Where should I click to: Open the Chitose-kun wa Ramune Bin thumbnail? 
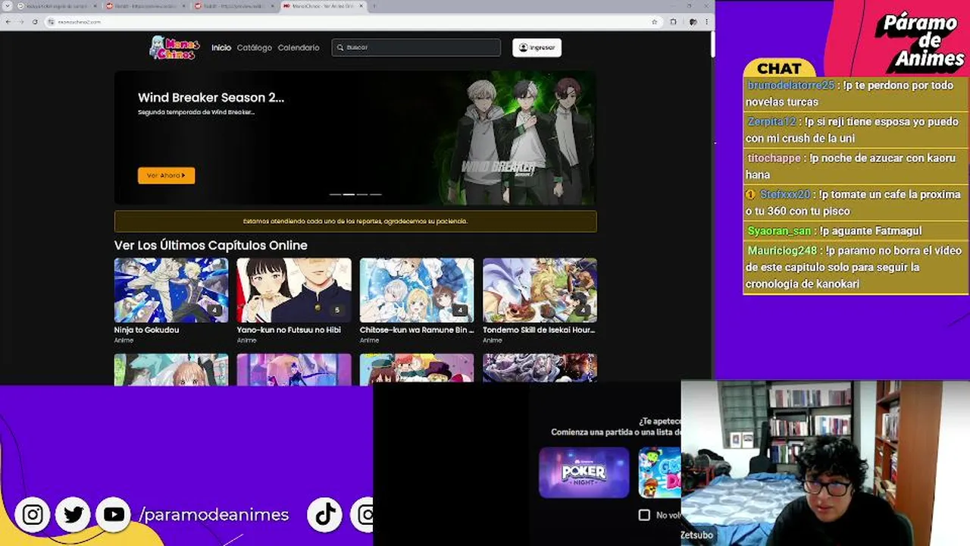[x=417, y=290]
